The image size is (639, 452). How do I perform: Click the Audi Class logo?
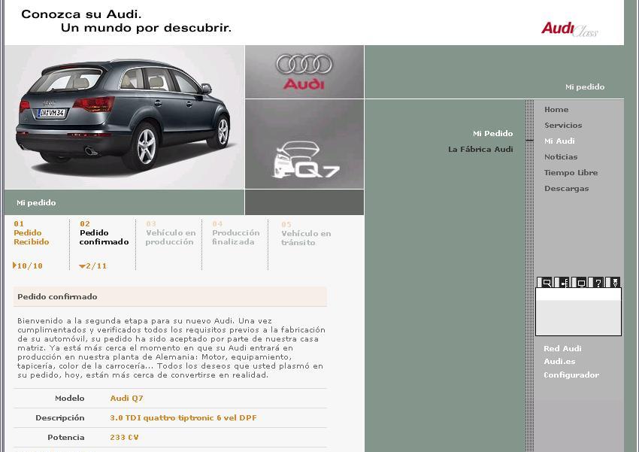pos(570,29)
